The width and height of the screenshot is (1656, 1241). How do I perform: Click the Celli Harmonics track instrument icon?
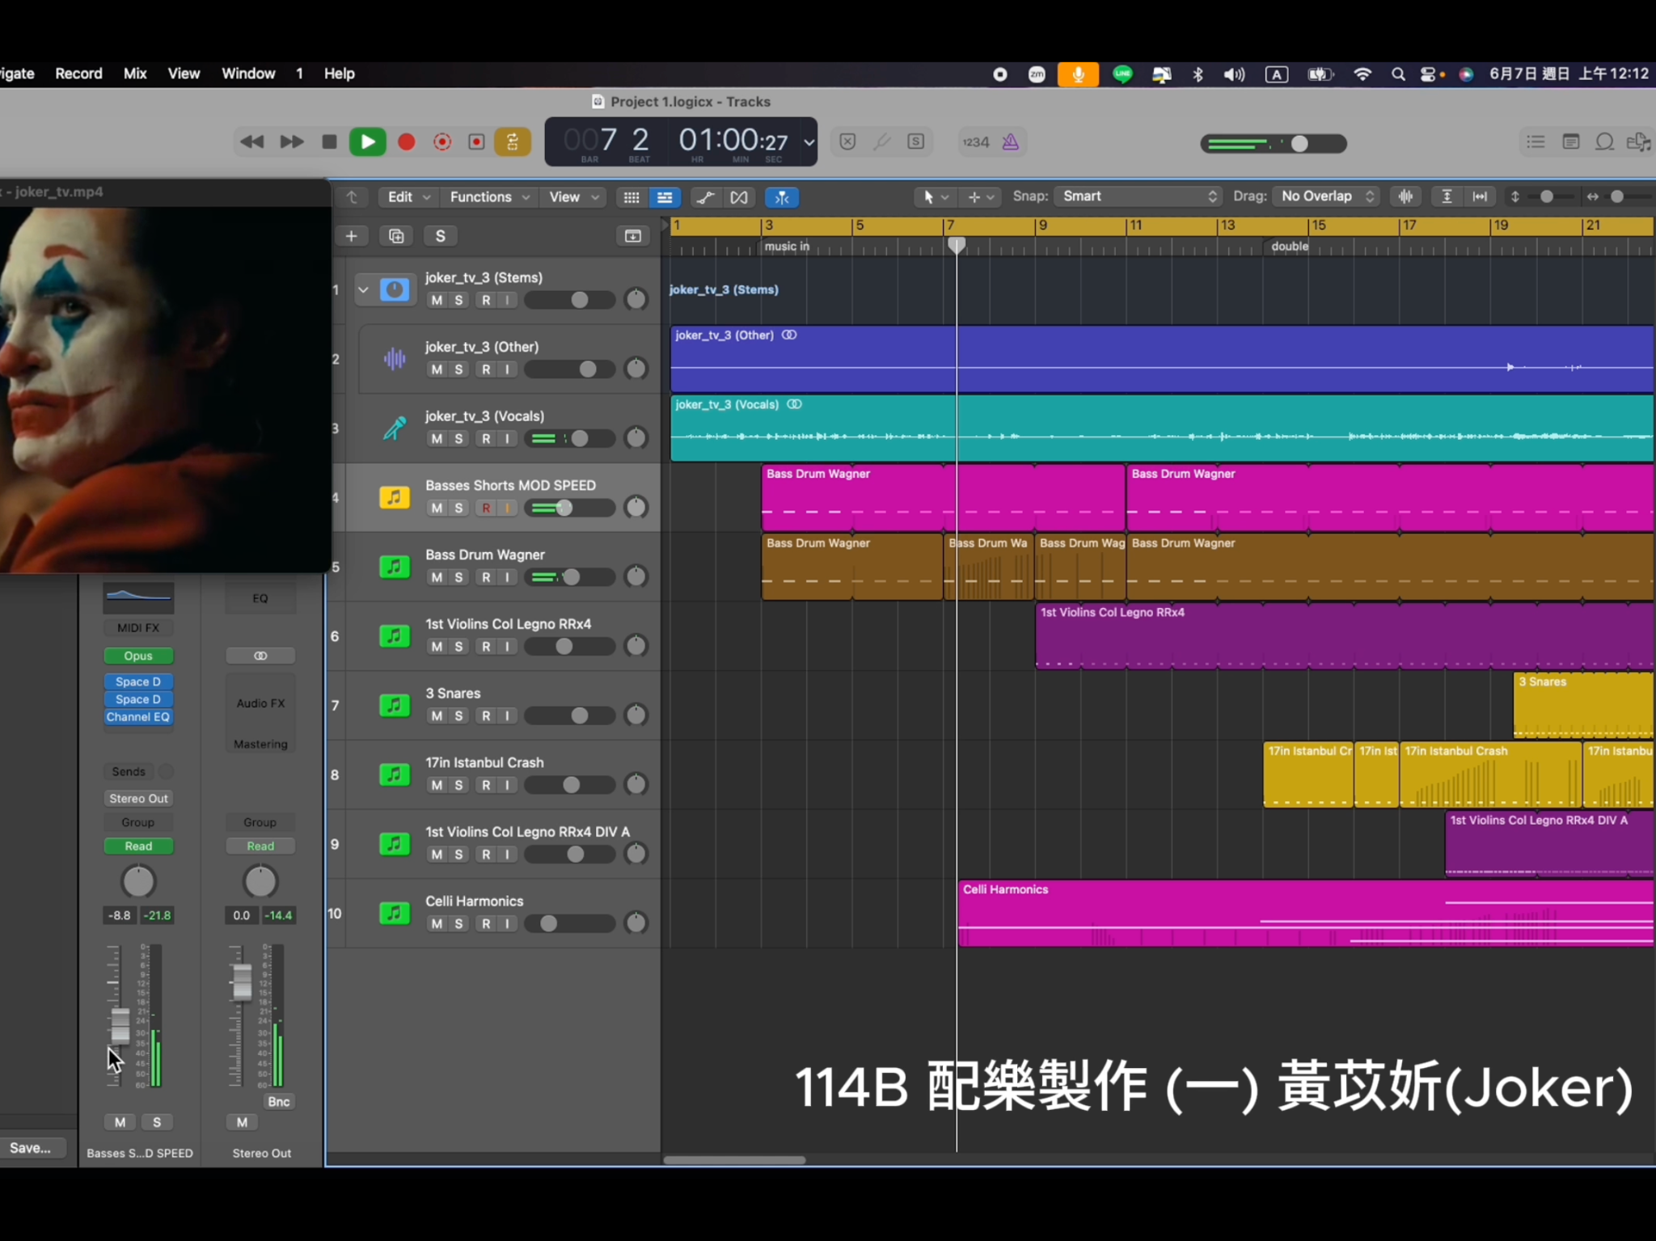click(395, 913)
